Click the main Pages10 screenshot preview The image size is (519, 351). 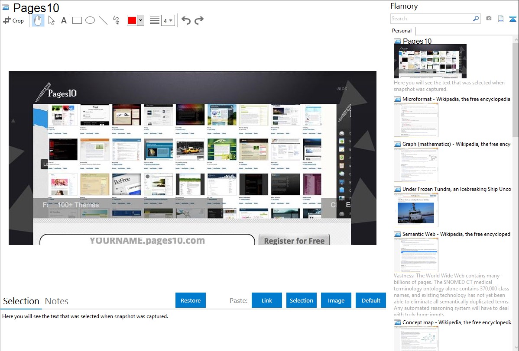pyautogui.click(x=192, y=158)
